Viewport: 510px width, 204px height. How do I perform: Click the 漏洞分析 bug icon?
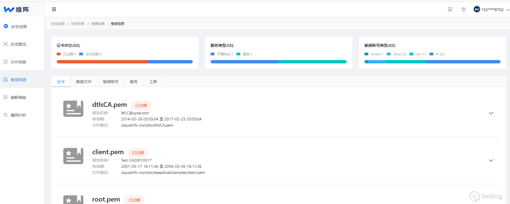pos(6,115)
